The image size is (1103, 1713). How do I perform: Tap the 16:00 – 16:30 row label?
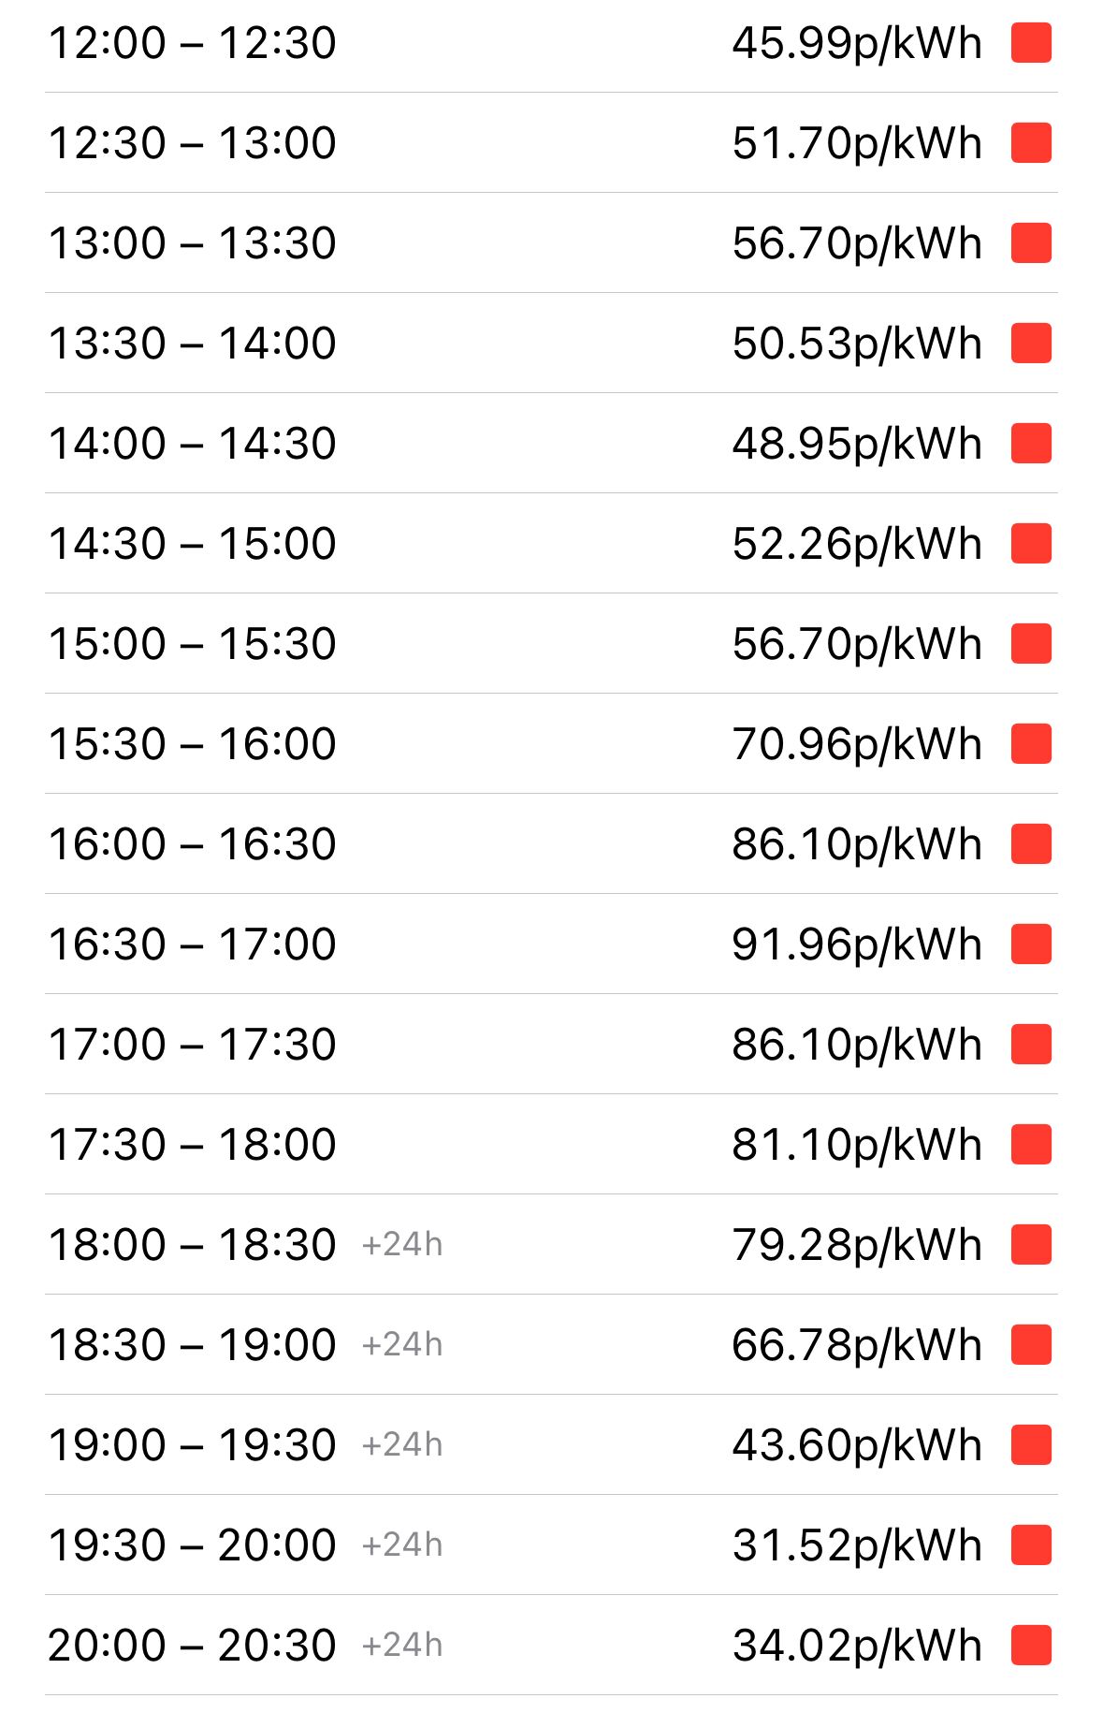coord(192,844)
